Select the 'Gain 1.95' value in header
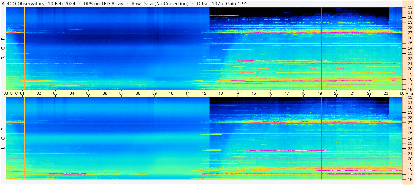Image resolution: width=414 pixels, height=185 pixels. (x=237, y=4)
